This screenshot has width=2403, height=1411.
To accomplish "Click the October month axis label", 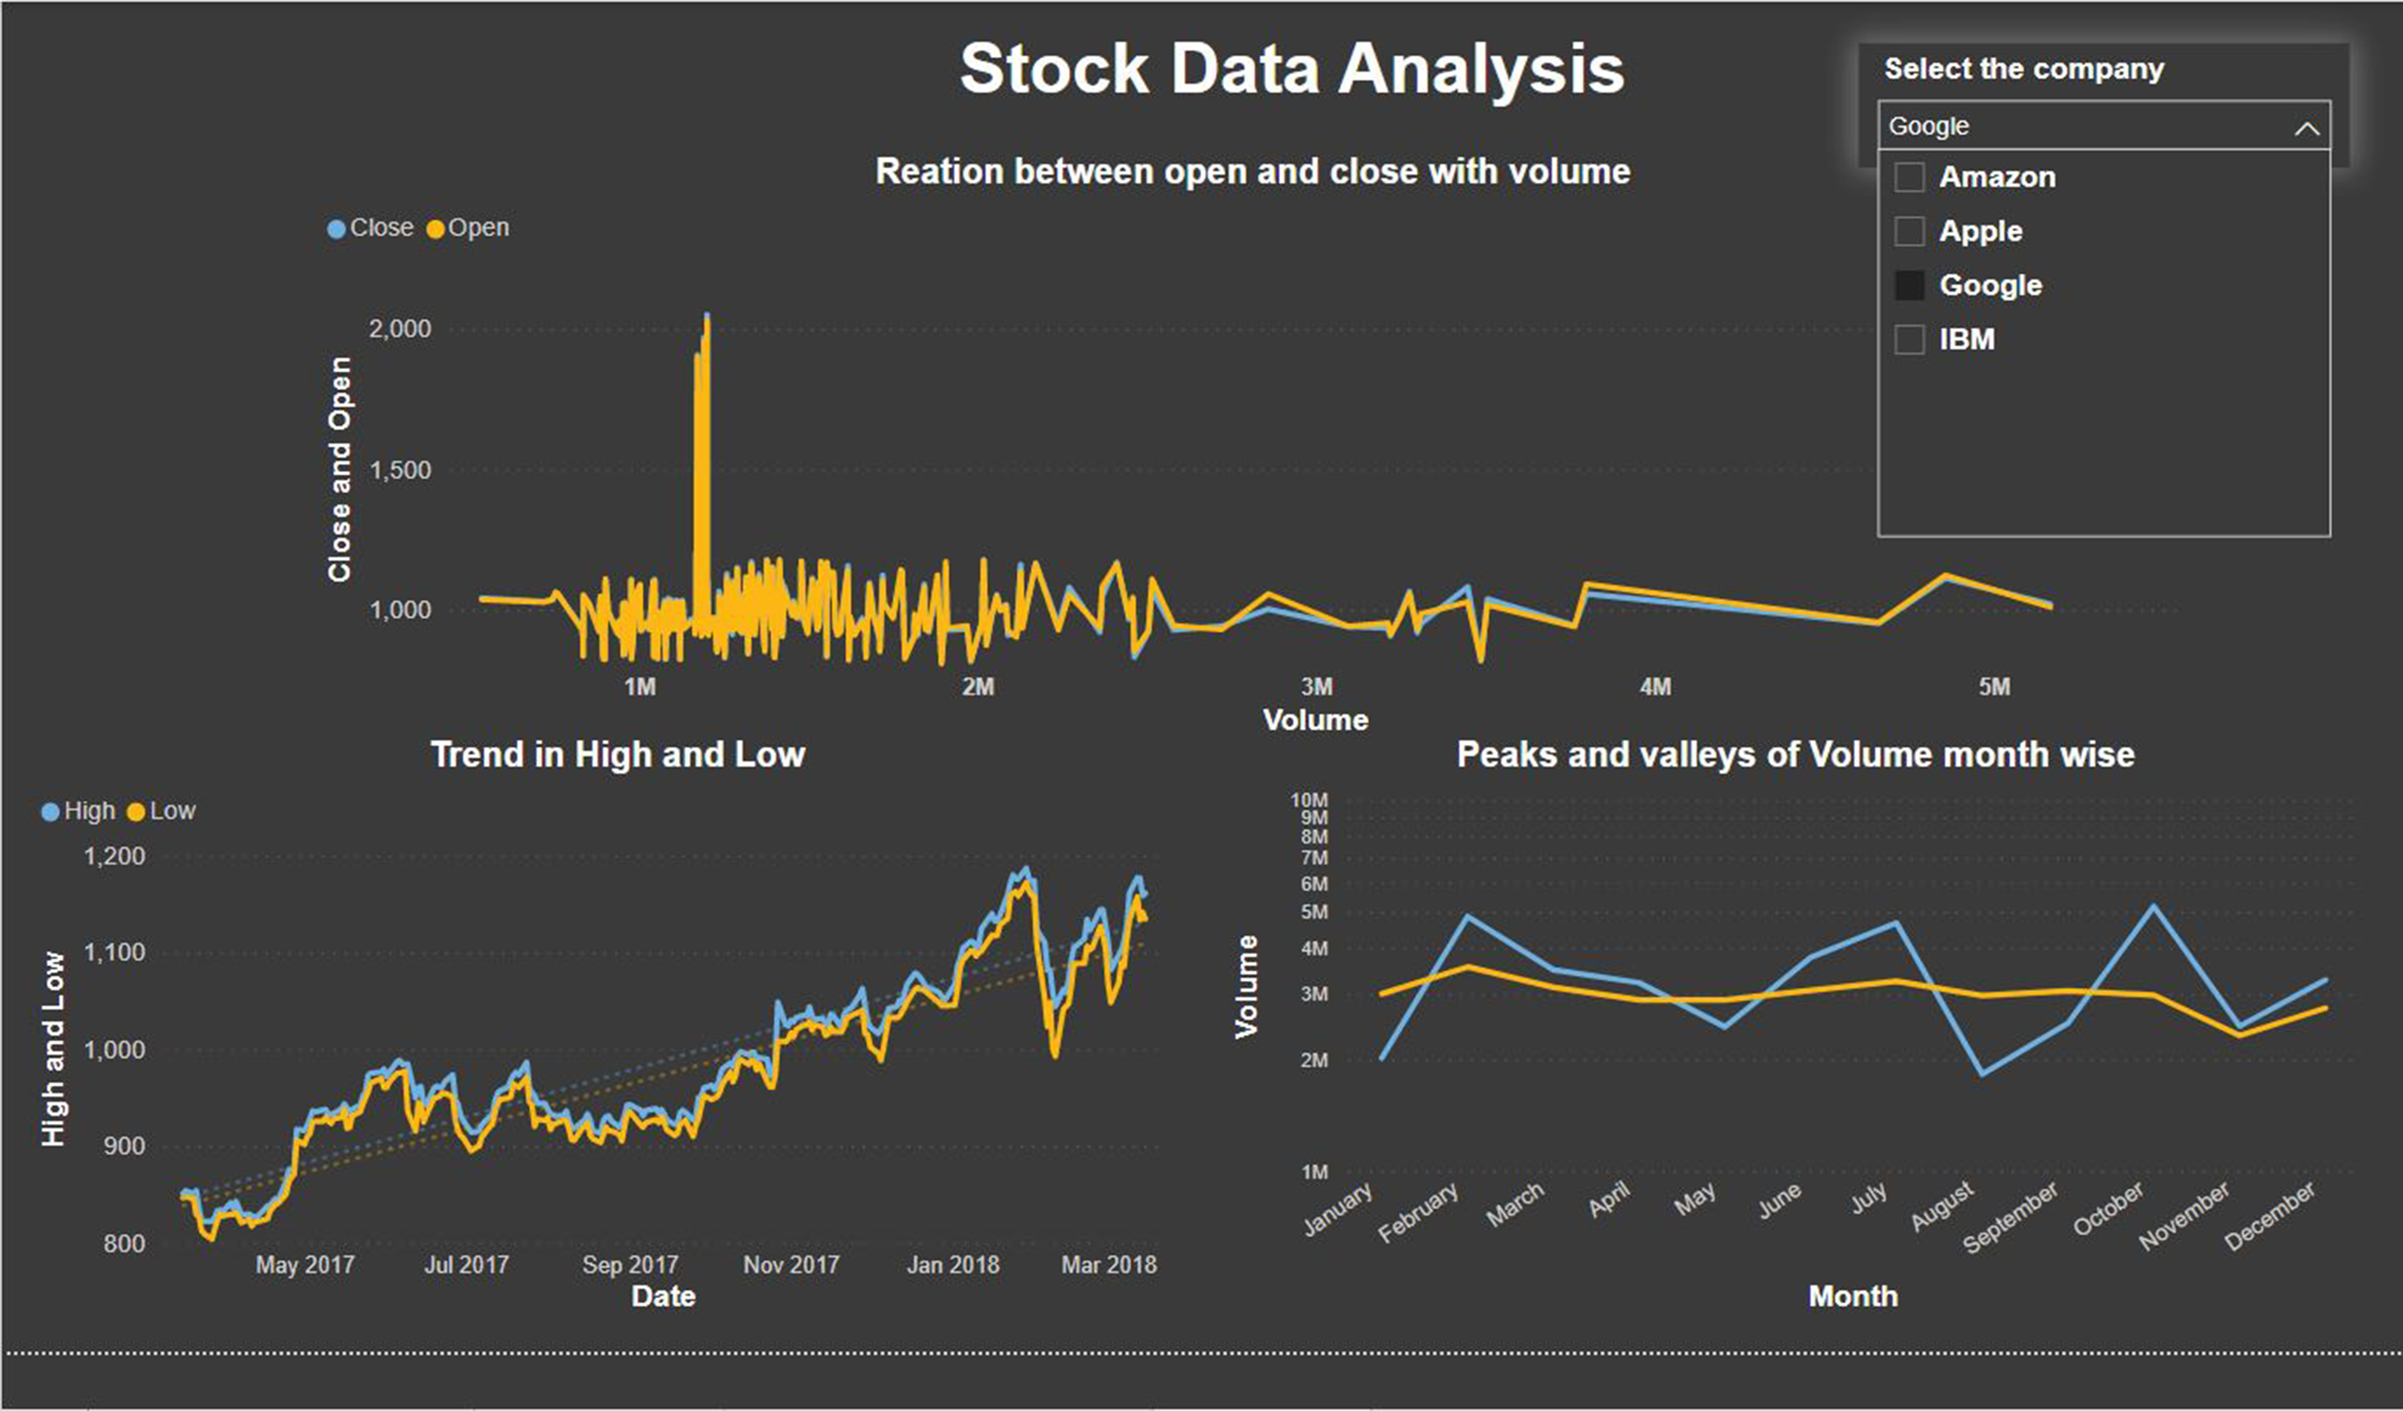I will tap(2109, 1208).
